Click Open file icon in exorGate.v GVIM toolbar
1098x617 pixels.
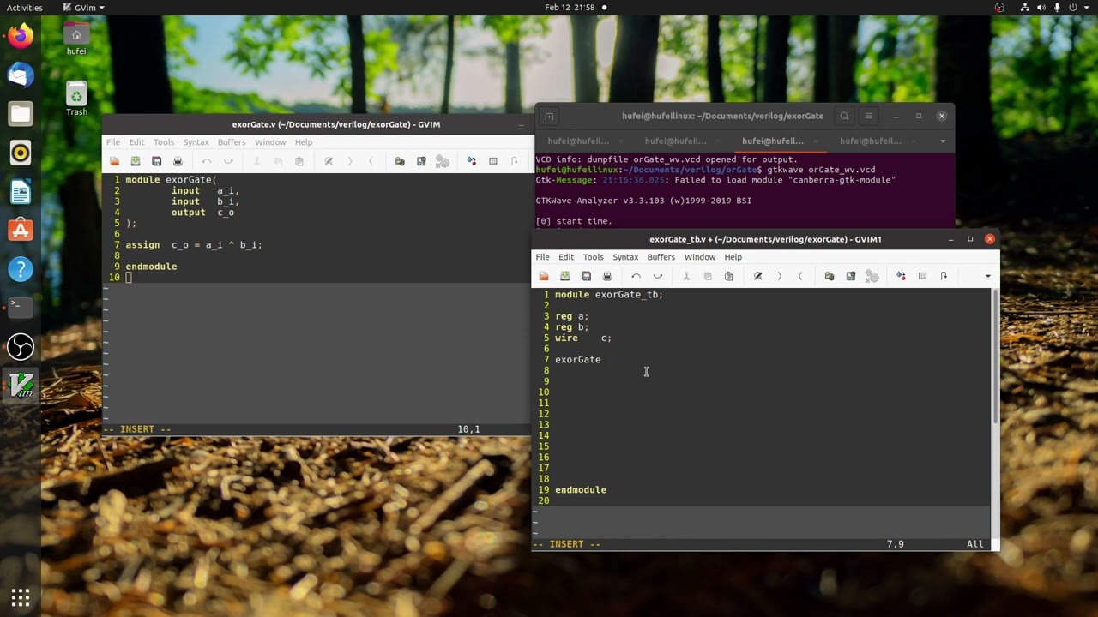(114, 161)
